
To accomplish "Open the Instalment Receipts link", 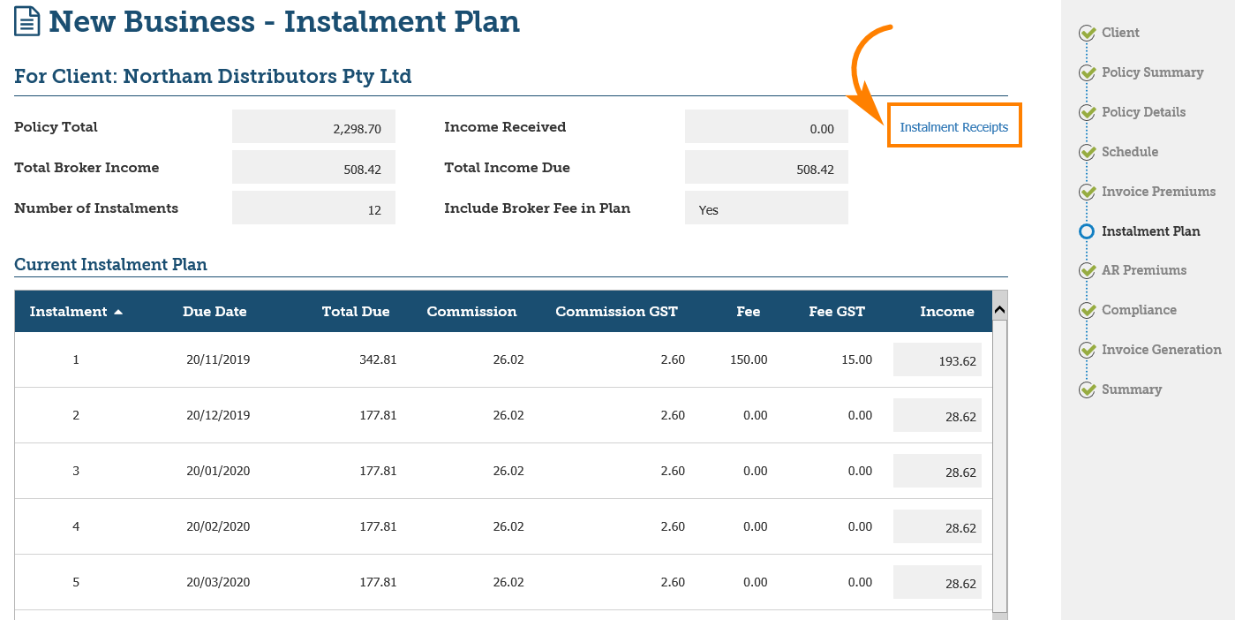I will click(x=953, y=127).
